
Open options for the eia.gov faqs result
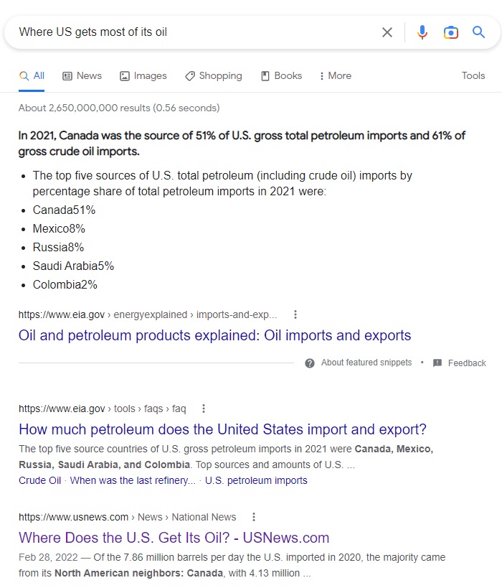pos(204,409)
